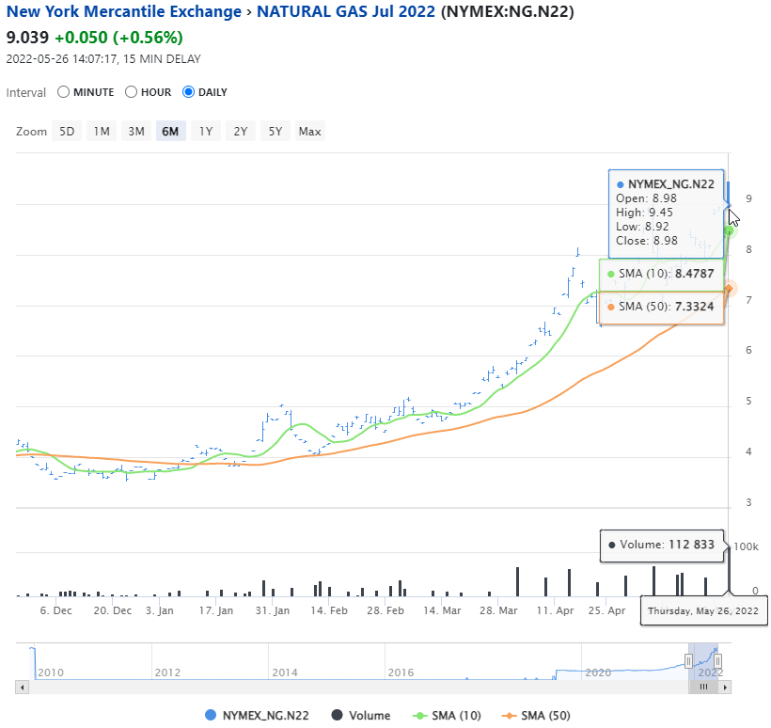
Task: Click the tallest volume bar on May 26
Action: (730, 571)
